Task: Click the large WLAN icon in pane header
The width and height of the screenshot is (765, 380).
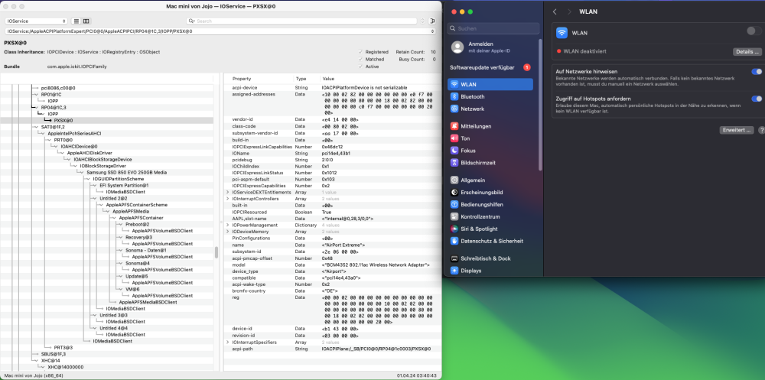Action: (562, 33)
